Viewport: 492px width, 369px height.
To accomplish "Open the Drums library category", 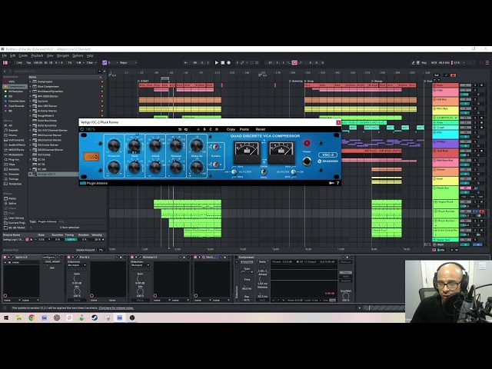I will coord(12,135).
